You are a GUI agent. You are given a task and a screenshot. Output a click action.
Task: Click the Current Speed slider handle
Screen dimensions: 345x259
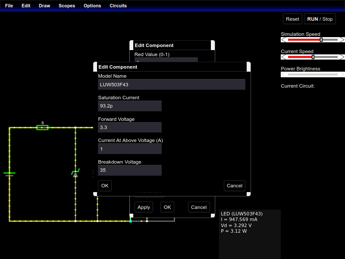313,57
